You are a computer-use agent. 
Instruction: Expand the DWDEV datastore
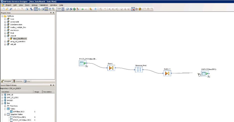[x=2, y=101]
